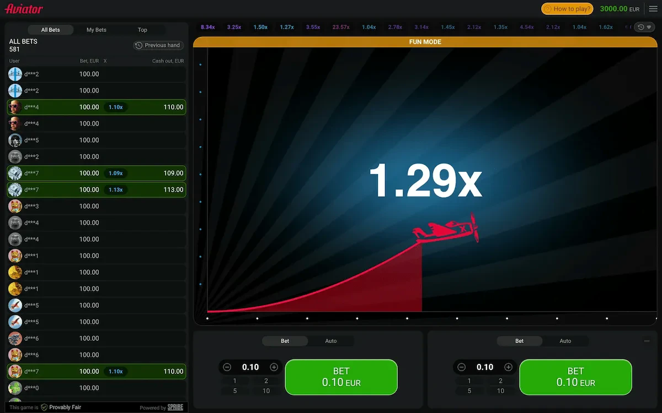This screenshot has width=662, height=413.
Task: Click the 23.57x multiplier in history bar
Action: pos(341,27)
